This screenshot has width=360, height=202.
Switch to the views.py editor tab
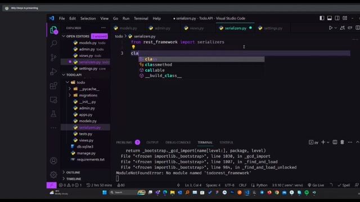tap(197, 28)
